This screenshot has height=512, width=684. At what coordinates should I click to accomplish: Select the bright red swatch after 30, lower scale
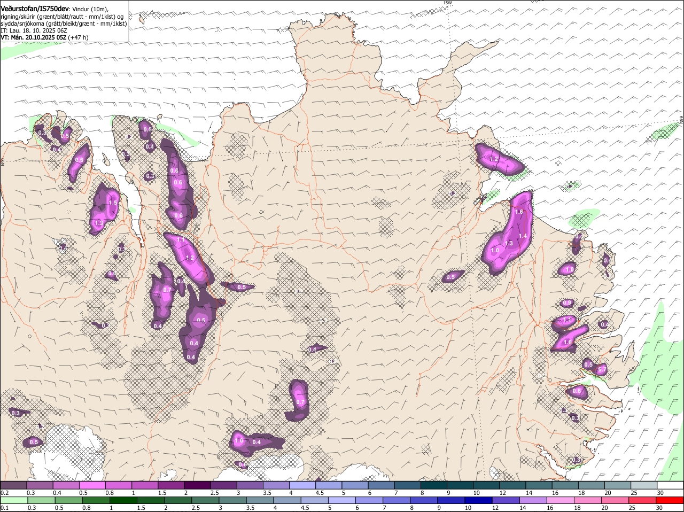[x=671, y=500]
